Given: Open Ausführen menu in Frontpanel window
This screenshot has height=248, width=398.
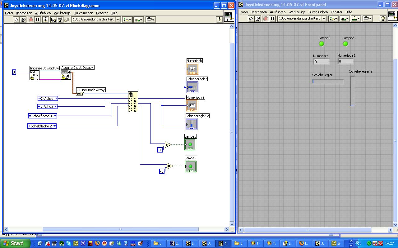Looking at the screenshot, I should [x=278, y=12].
